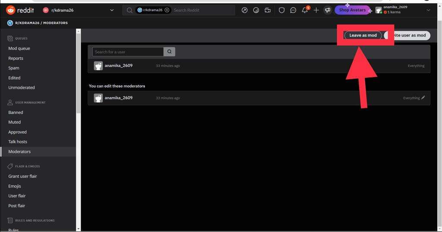This screenshot has height=232, width=442.
Task: Click the anamika_2609 avatar in editable moderators list
Action: [98, 98]
